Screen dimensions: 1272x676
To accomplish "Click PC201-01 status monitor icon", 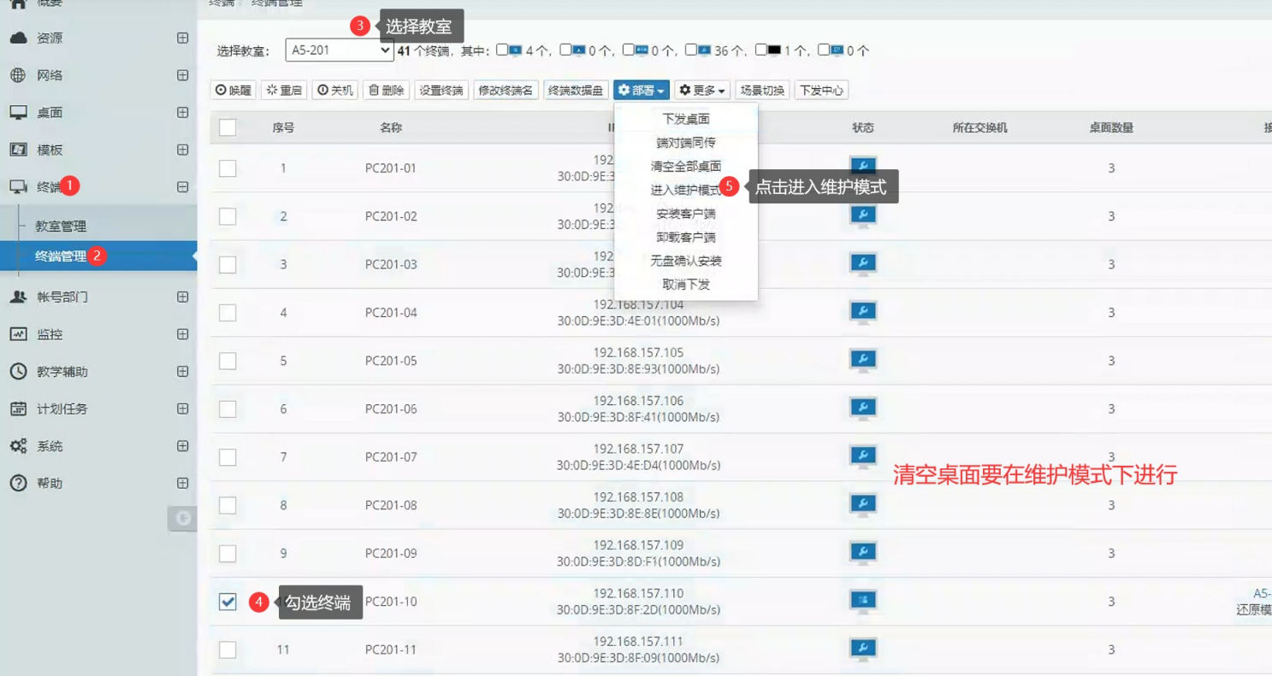I will (862, 168).
